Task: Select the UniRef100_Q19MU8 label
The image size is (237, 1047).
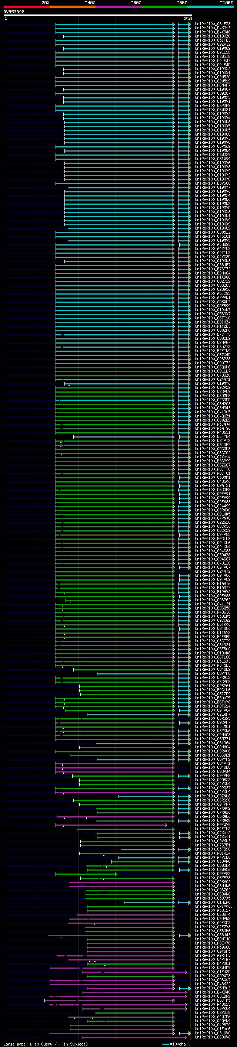Action: (x=213, y=134)
